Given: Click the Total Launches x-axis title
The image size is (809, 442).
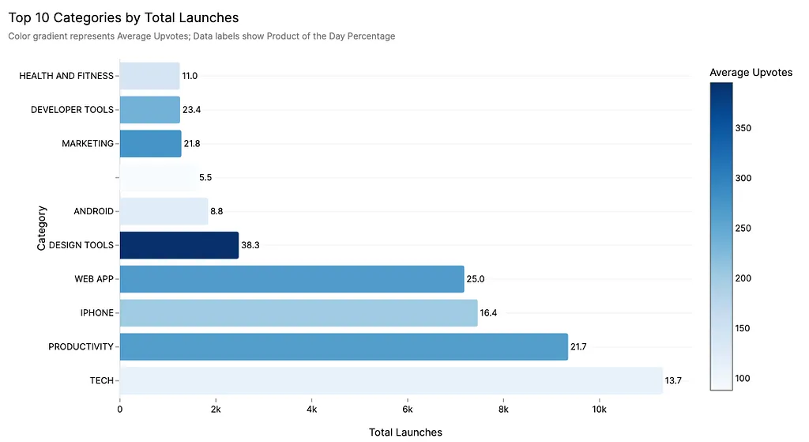Looking at the screenshot, I should pyautogui.click(x=405, y=432).
